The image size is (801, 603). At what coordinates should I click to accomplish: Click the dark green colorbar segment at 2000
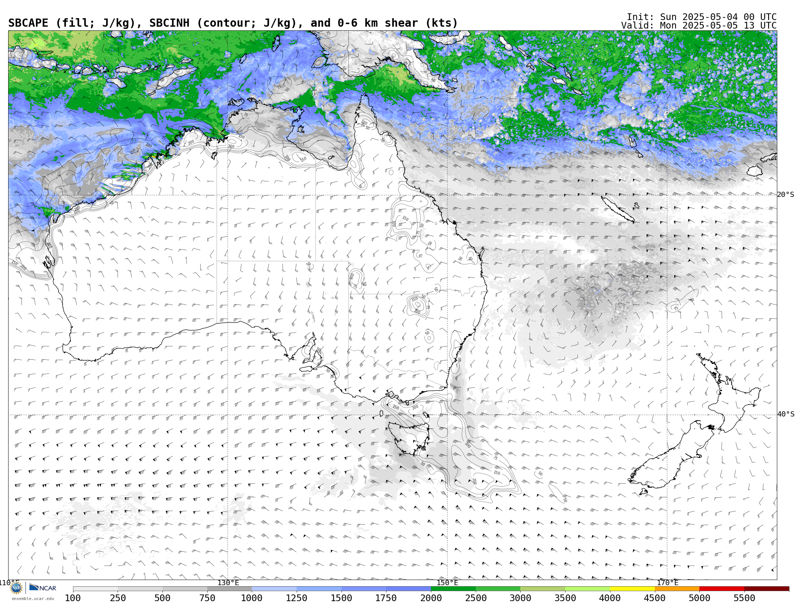click(x=453, y=589)
